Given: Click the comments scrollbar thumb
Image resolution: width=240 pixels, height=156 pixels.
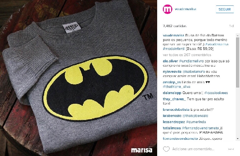Looking at the screenshot, I should point(238,62).
